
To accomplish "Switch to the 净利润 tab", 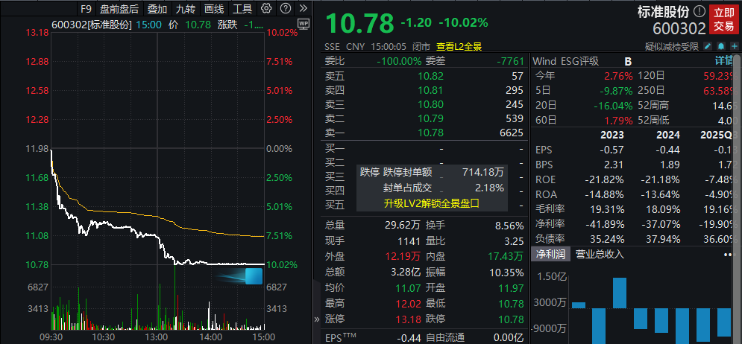I will [550, 255].
